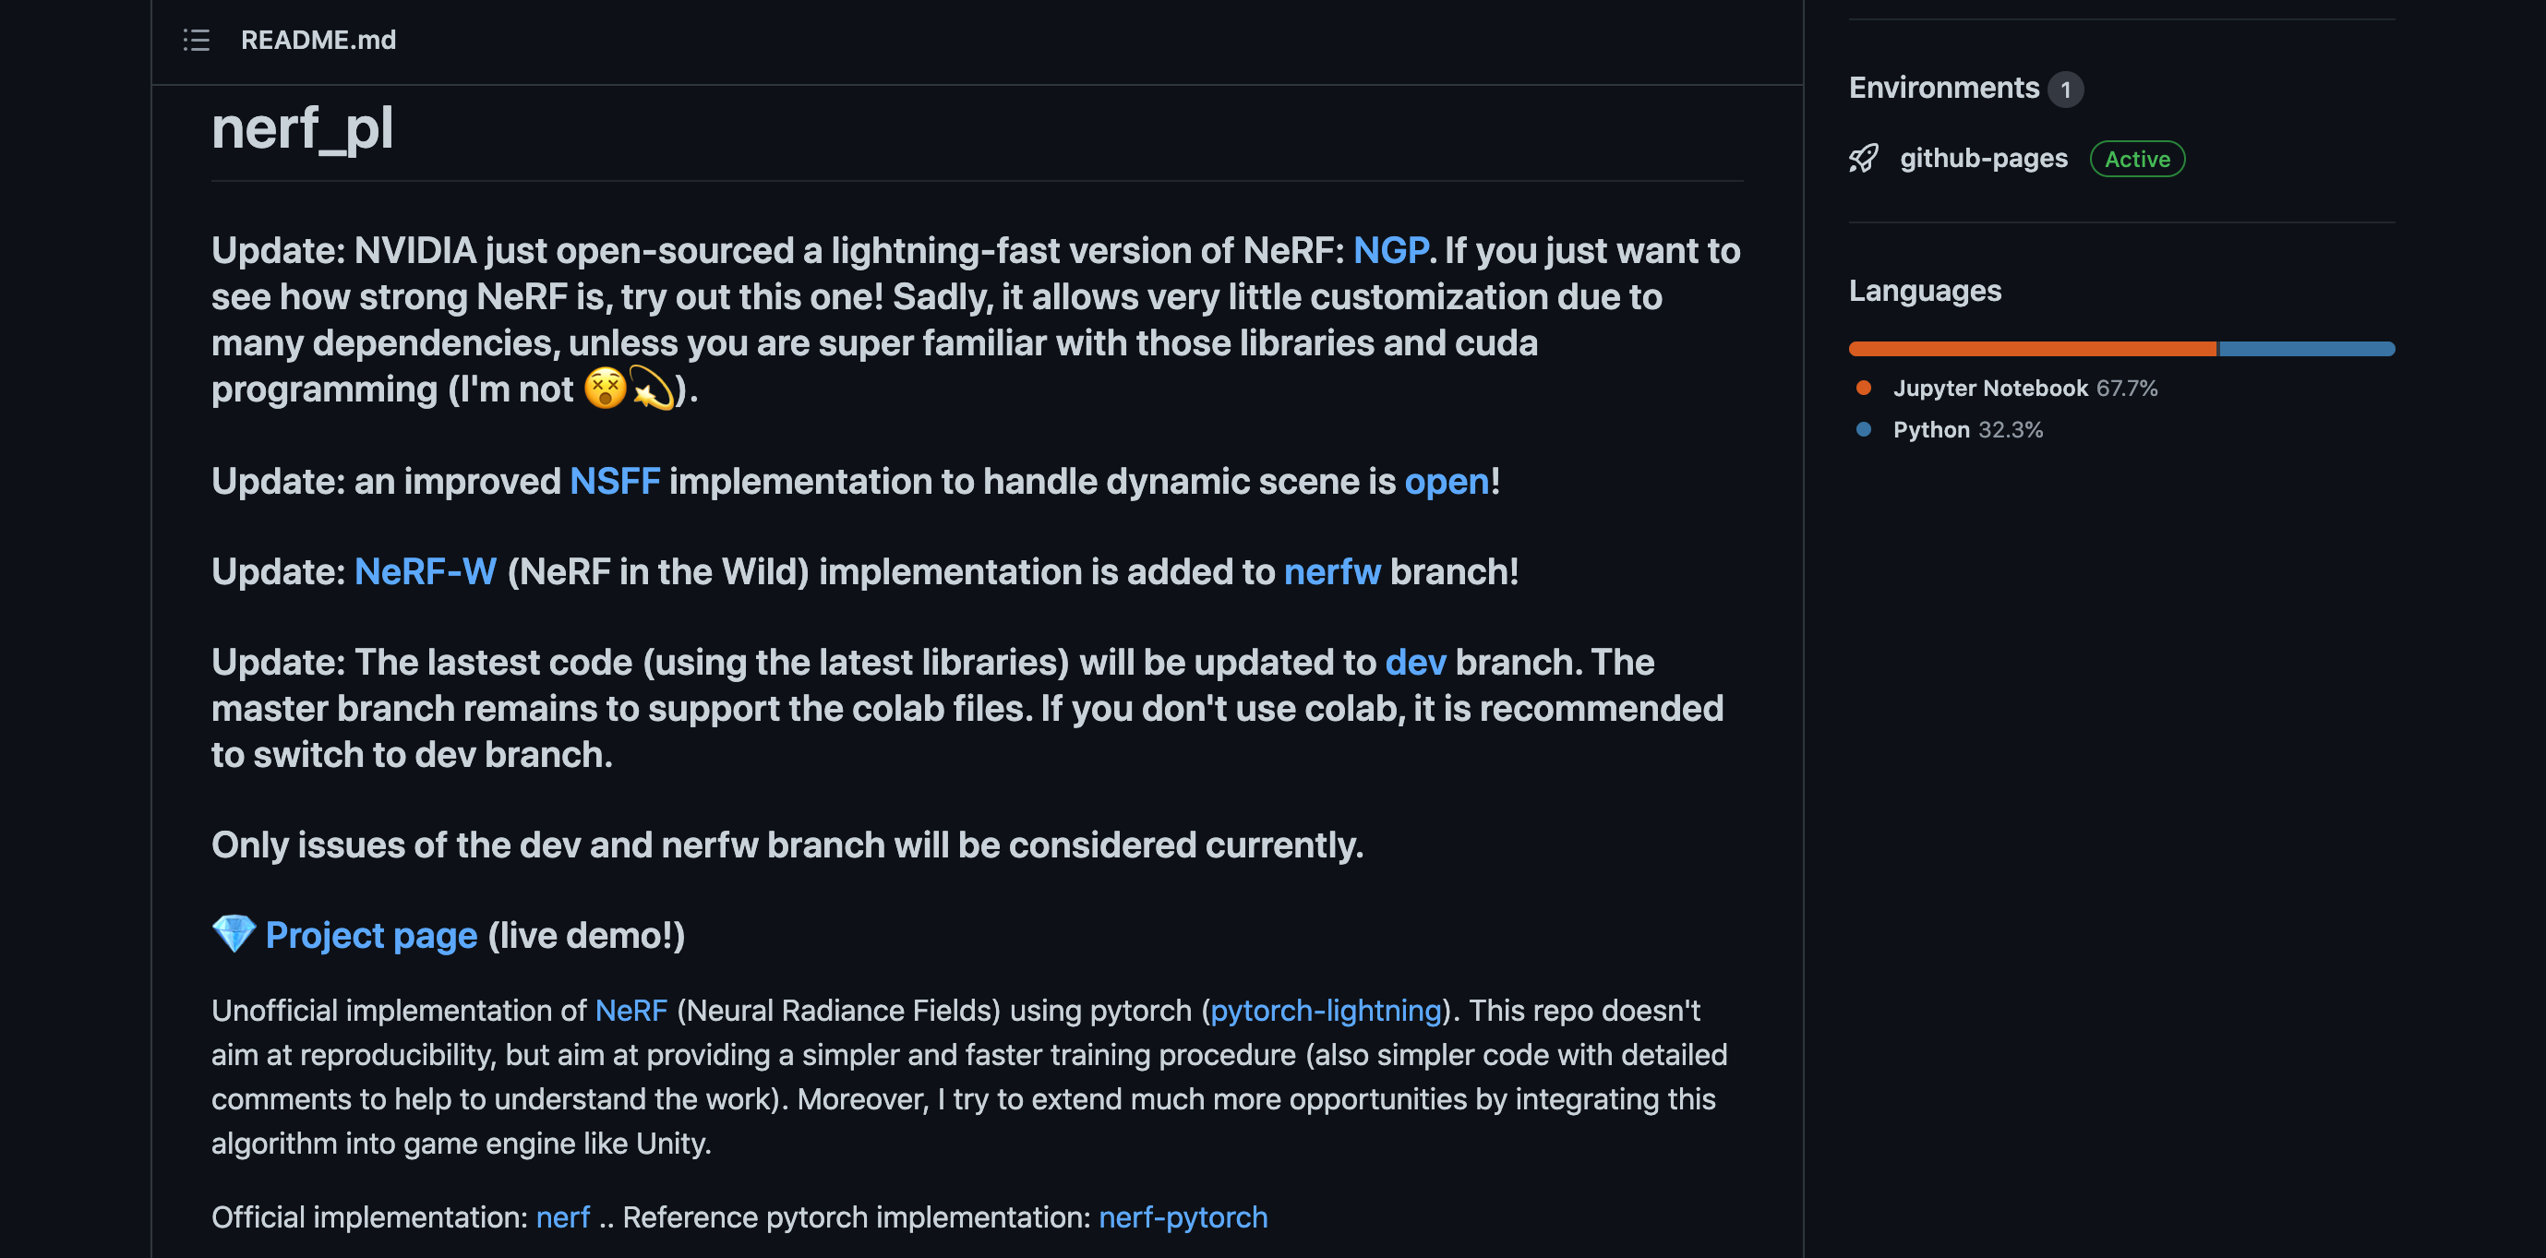2546x1258 pixels.
Task: Follow the 'open' link for NSFF implementation
Action: pos(1447,481)
